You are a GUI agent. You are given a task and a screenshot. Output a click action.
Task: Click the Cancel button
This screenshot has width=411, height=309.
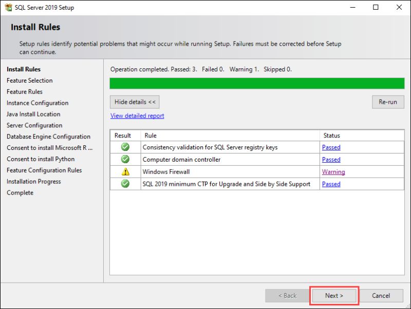382,296
